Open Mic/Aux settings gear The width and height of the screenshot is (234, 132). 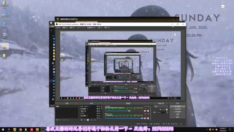tap(148, 118)
